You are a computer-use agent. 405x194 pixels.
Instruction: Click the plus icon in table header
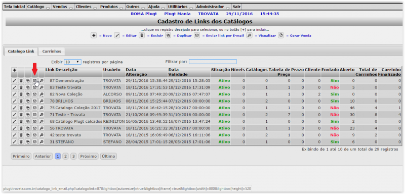(15, 70)
